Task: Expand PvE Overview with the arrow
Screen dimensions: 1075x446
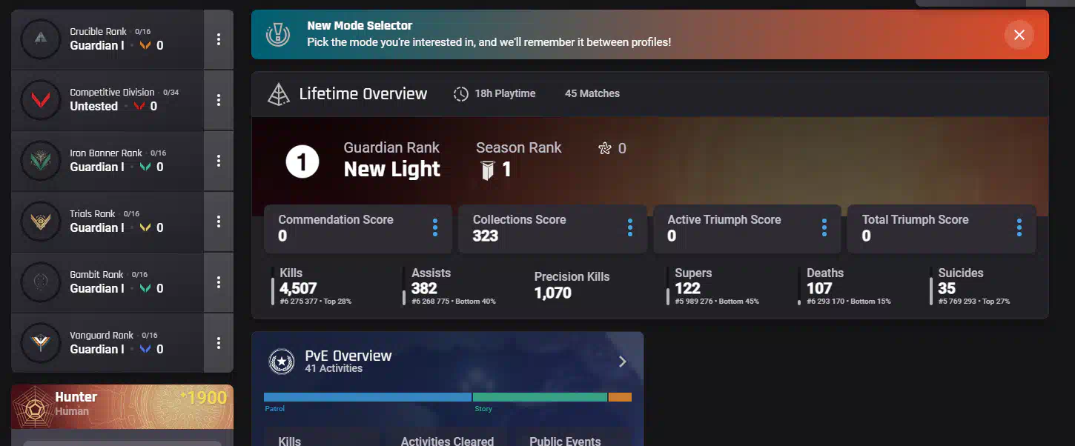Action: click(x=623, y=362)
